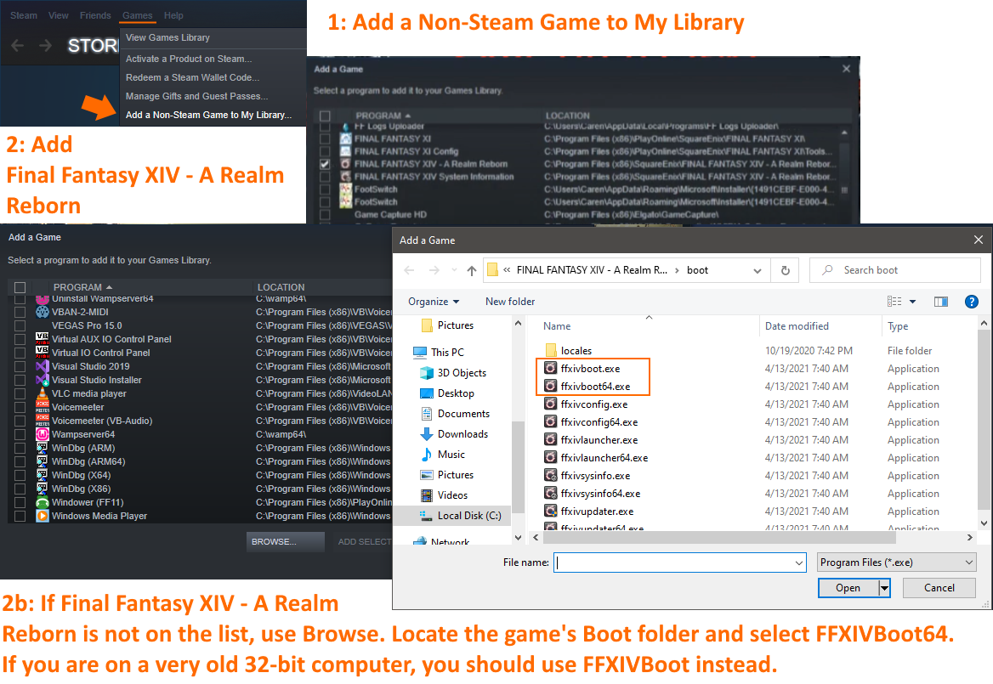Click the Open button split arrow
The height and width of the screenshot is (684, 993).
pyautogui.click(x=885, y=588)
